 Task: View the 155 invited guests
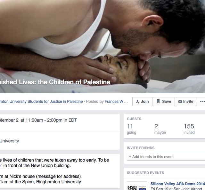pyautogui.click(x=189, y=129)
